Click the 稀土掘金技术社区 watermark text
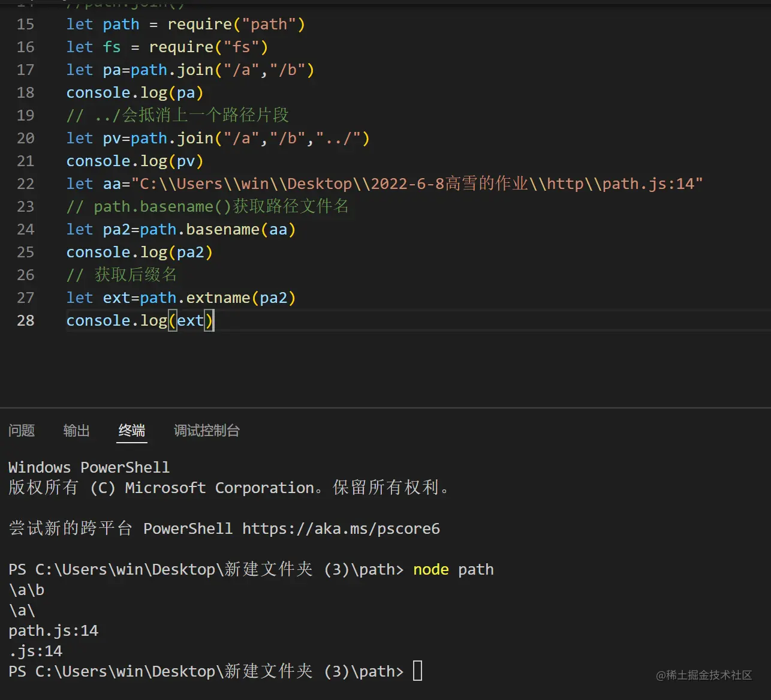Screen dimensions: 771x700 704,675
